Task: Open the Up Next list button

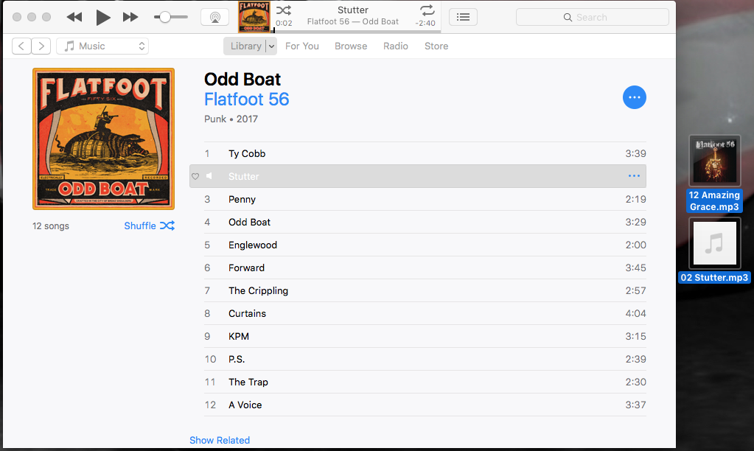Action: (463, 17)
